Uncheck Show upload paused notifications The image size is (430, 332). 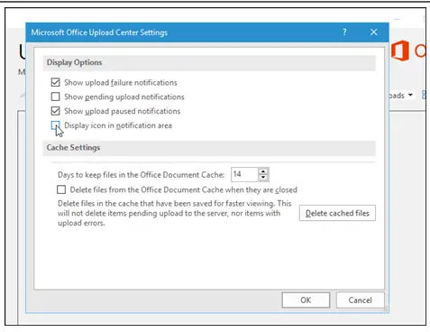click(x=55, y=111)
